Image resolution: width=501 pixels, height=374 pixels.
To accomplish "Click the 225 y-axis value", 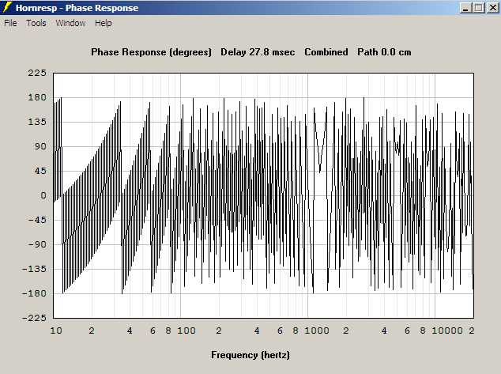I will 37,73.
